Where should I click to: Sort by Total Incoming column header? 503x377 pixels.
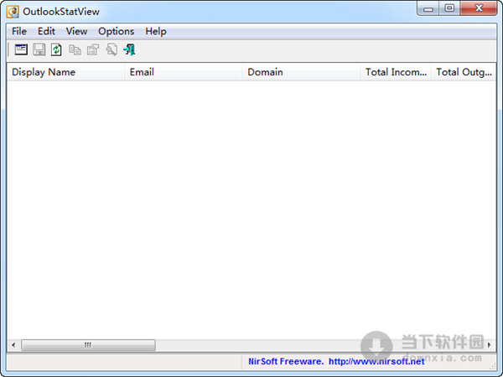[x=396, y=72]
